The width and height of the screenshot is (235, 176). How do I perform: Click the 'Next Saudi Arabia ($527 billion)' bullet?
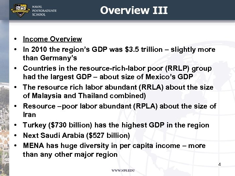pyautogui.click(x=76, y=136)
